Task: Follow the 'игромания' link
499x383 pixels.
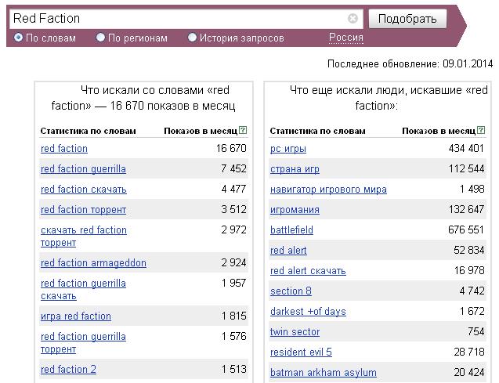Action: click(x=295, y=210)
